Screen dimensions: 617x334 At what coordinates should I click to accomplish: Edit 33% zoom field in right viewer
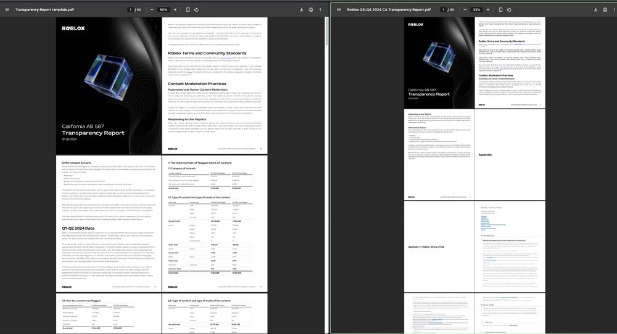(x=476, y=9)
